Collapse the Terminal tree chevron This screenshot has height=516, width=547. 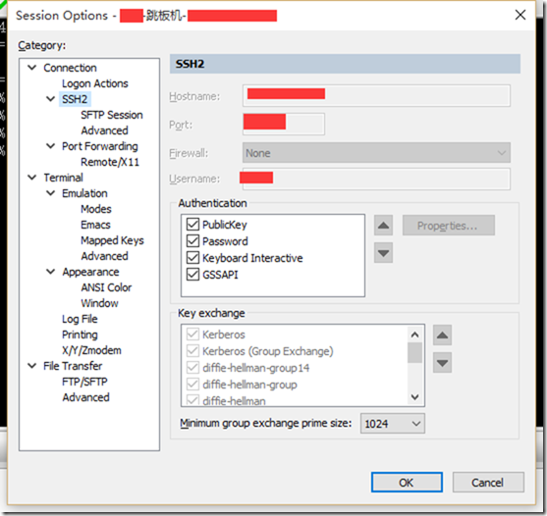click(32, 178)
